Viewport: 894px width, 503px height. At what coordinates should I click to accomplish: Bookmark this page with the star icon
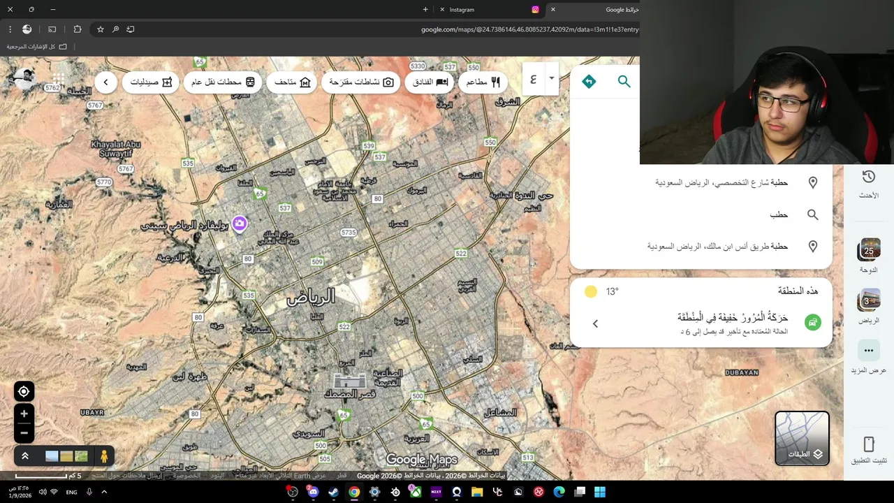[101, 29]
